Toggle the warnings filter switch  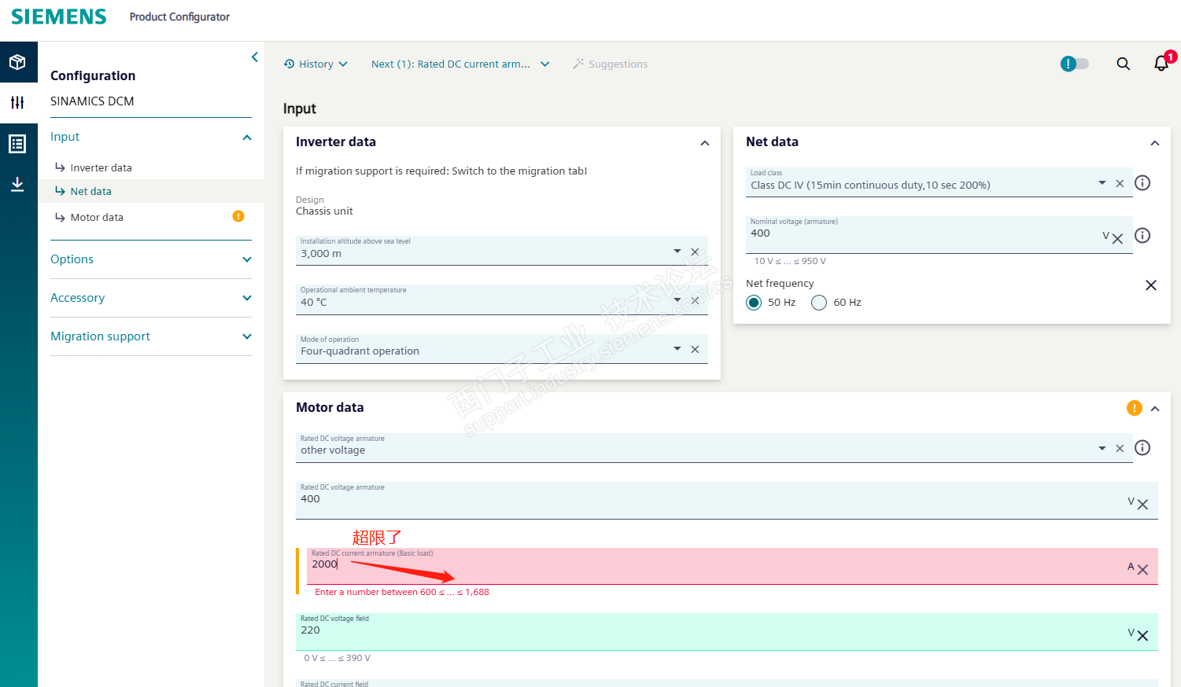[1075, 64]
